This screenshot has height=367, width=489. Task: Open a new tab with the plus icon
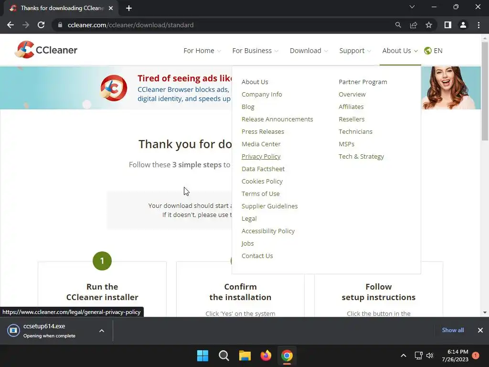click(x=129, y=8)
